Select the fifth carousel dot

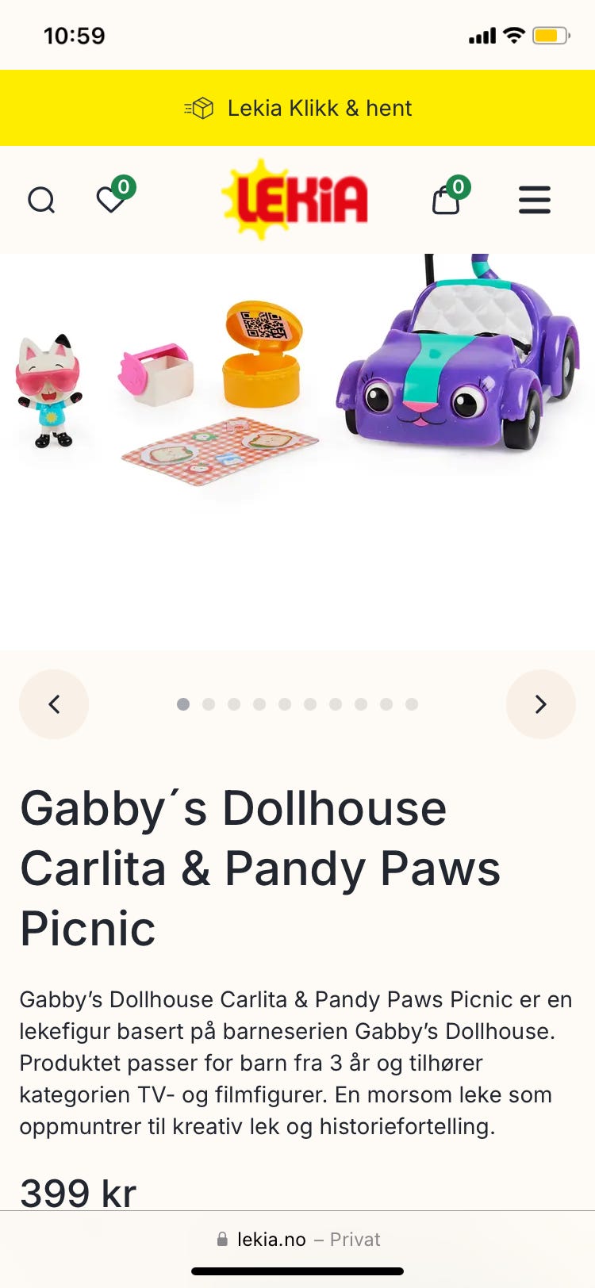(285, 704)
